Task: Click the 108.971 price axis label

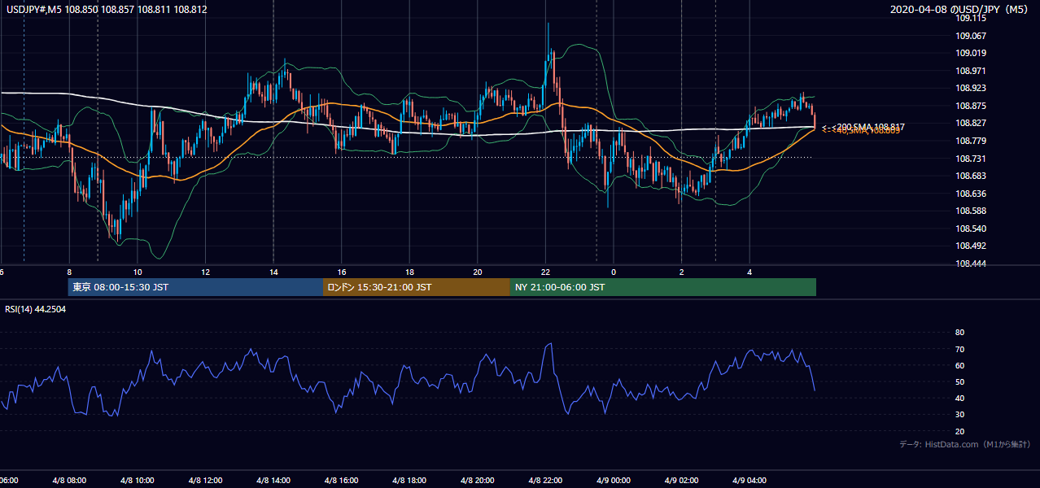Action: 971,72
